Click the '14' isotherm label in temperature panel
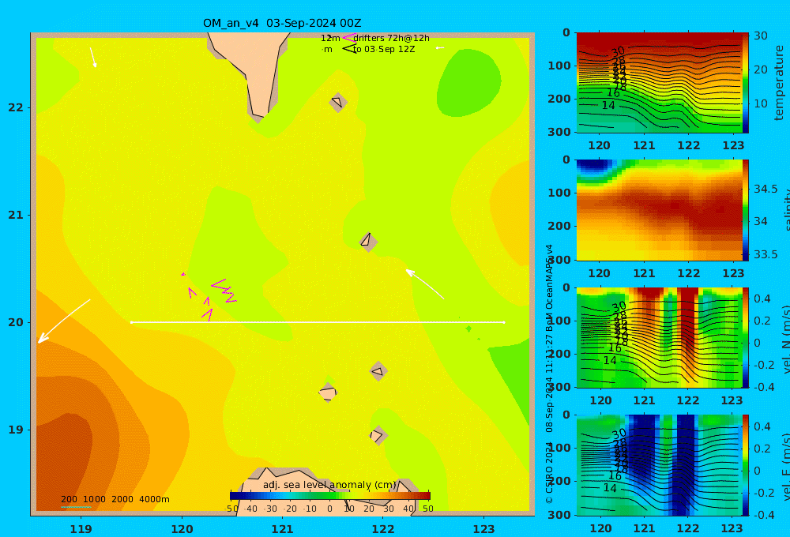The height and width of the screenshot is (537, 790). [608, 105]
